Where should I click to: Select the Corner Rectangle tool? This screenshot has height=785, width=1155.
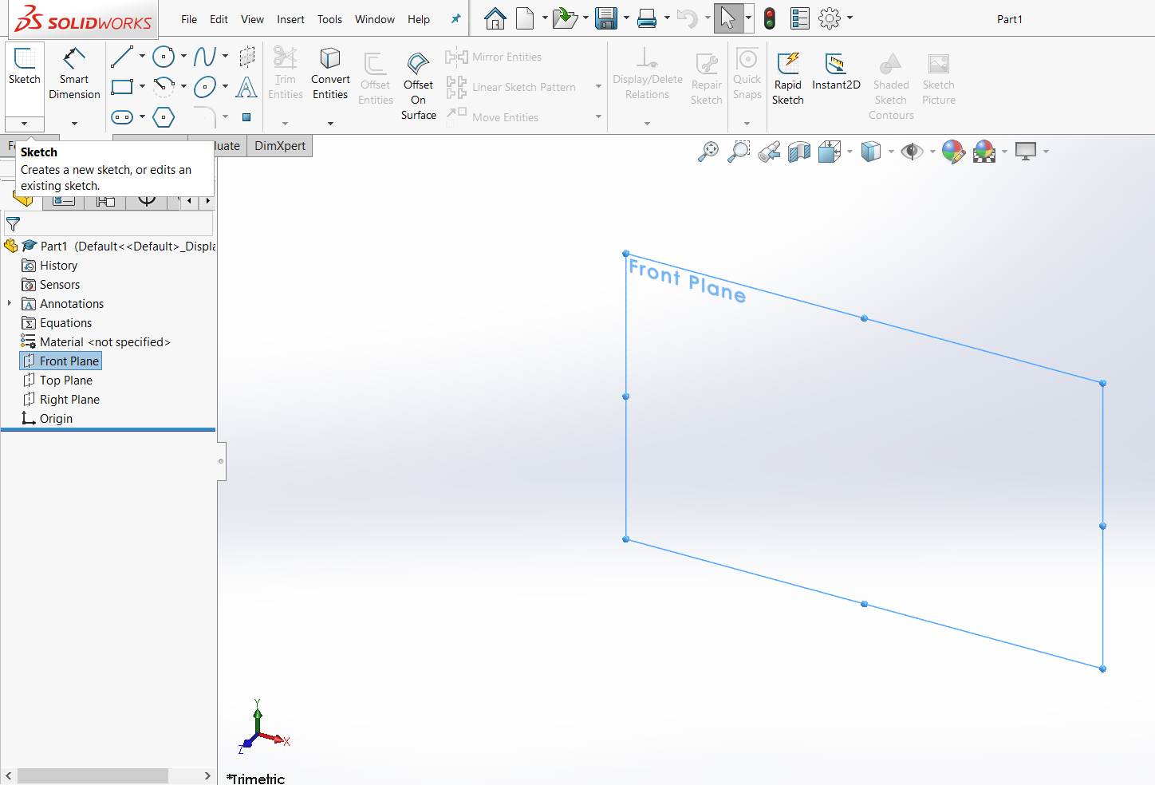[x=122, y=86]
